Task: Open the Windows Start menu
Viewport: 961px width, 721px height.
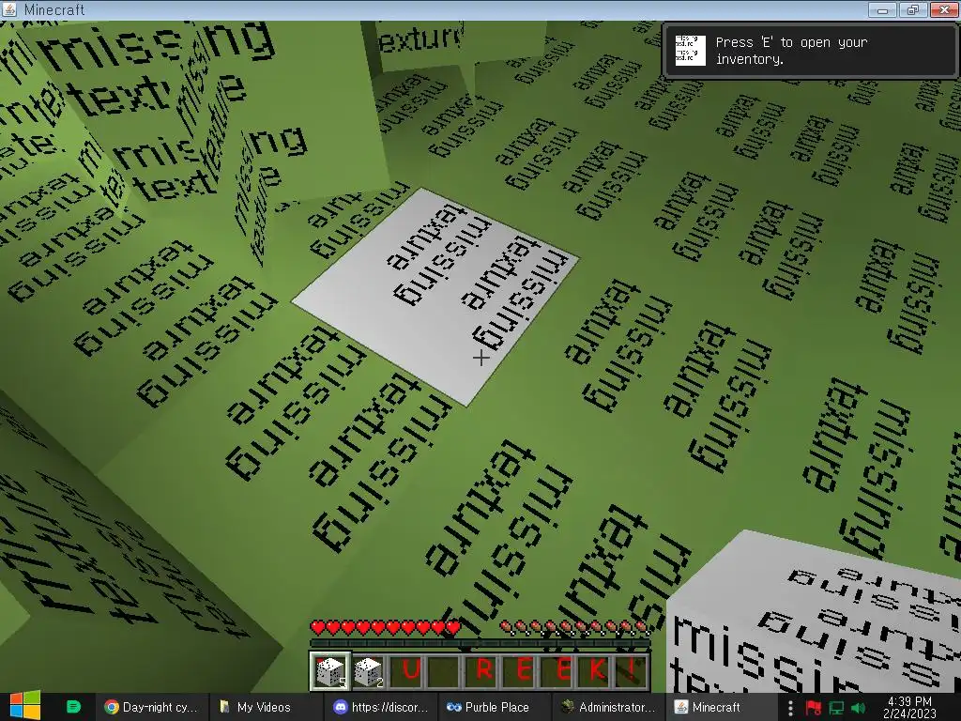Action: click(24, 706)
